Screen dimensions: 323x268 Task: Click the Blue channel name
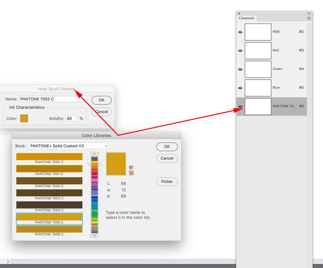[276, 88]
